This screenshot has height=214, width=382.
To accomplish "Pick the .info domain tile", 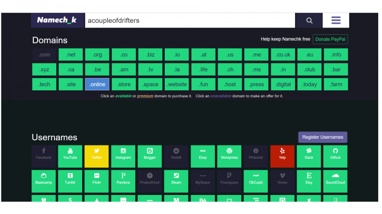I will tap(336, 55).
